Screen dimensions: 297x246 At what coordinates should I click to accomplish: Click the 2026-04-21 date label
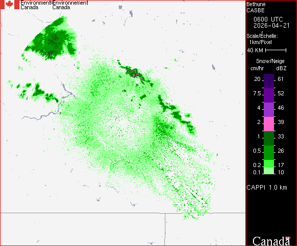271,26
